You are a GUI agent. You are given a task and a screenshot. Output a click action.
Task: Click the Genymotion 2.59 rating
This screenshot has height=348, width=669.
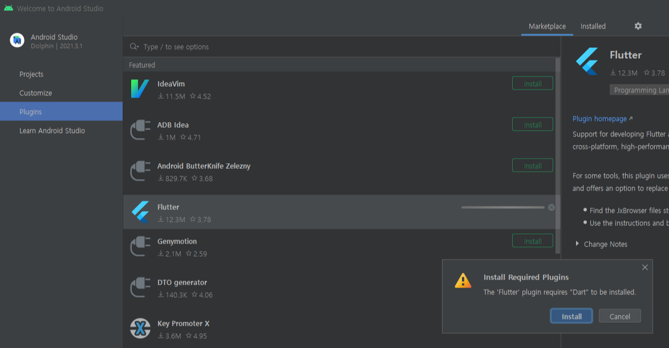pos(196,254)
